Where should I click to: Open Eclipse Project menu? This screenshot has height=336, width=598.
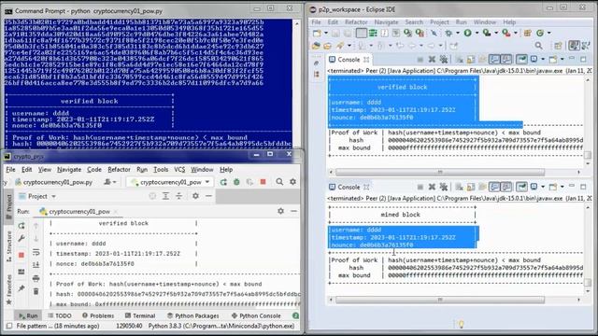(x=439, y=22)
